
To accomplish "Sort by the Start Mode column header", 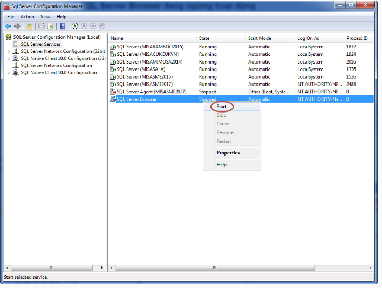I will pos(270,38).
